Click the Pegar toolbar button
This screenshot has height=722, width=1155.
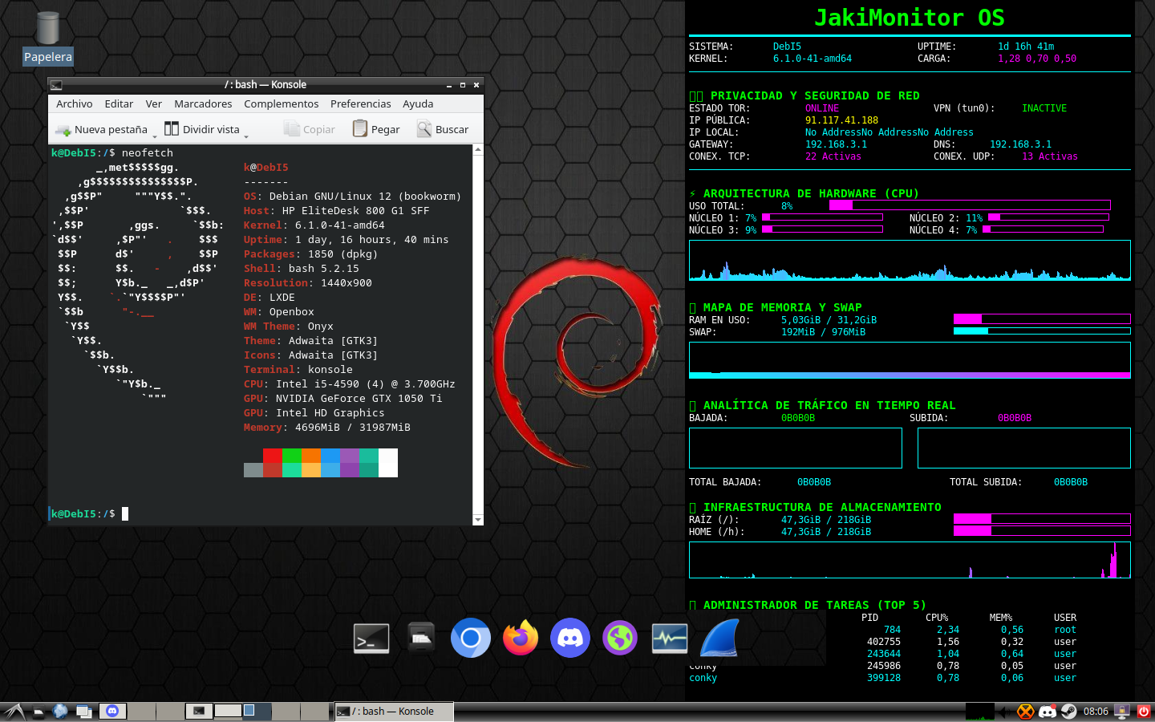[x=376, y=129]
